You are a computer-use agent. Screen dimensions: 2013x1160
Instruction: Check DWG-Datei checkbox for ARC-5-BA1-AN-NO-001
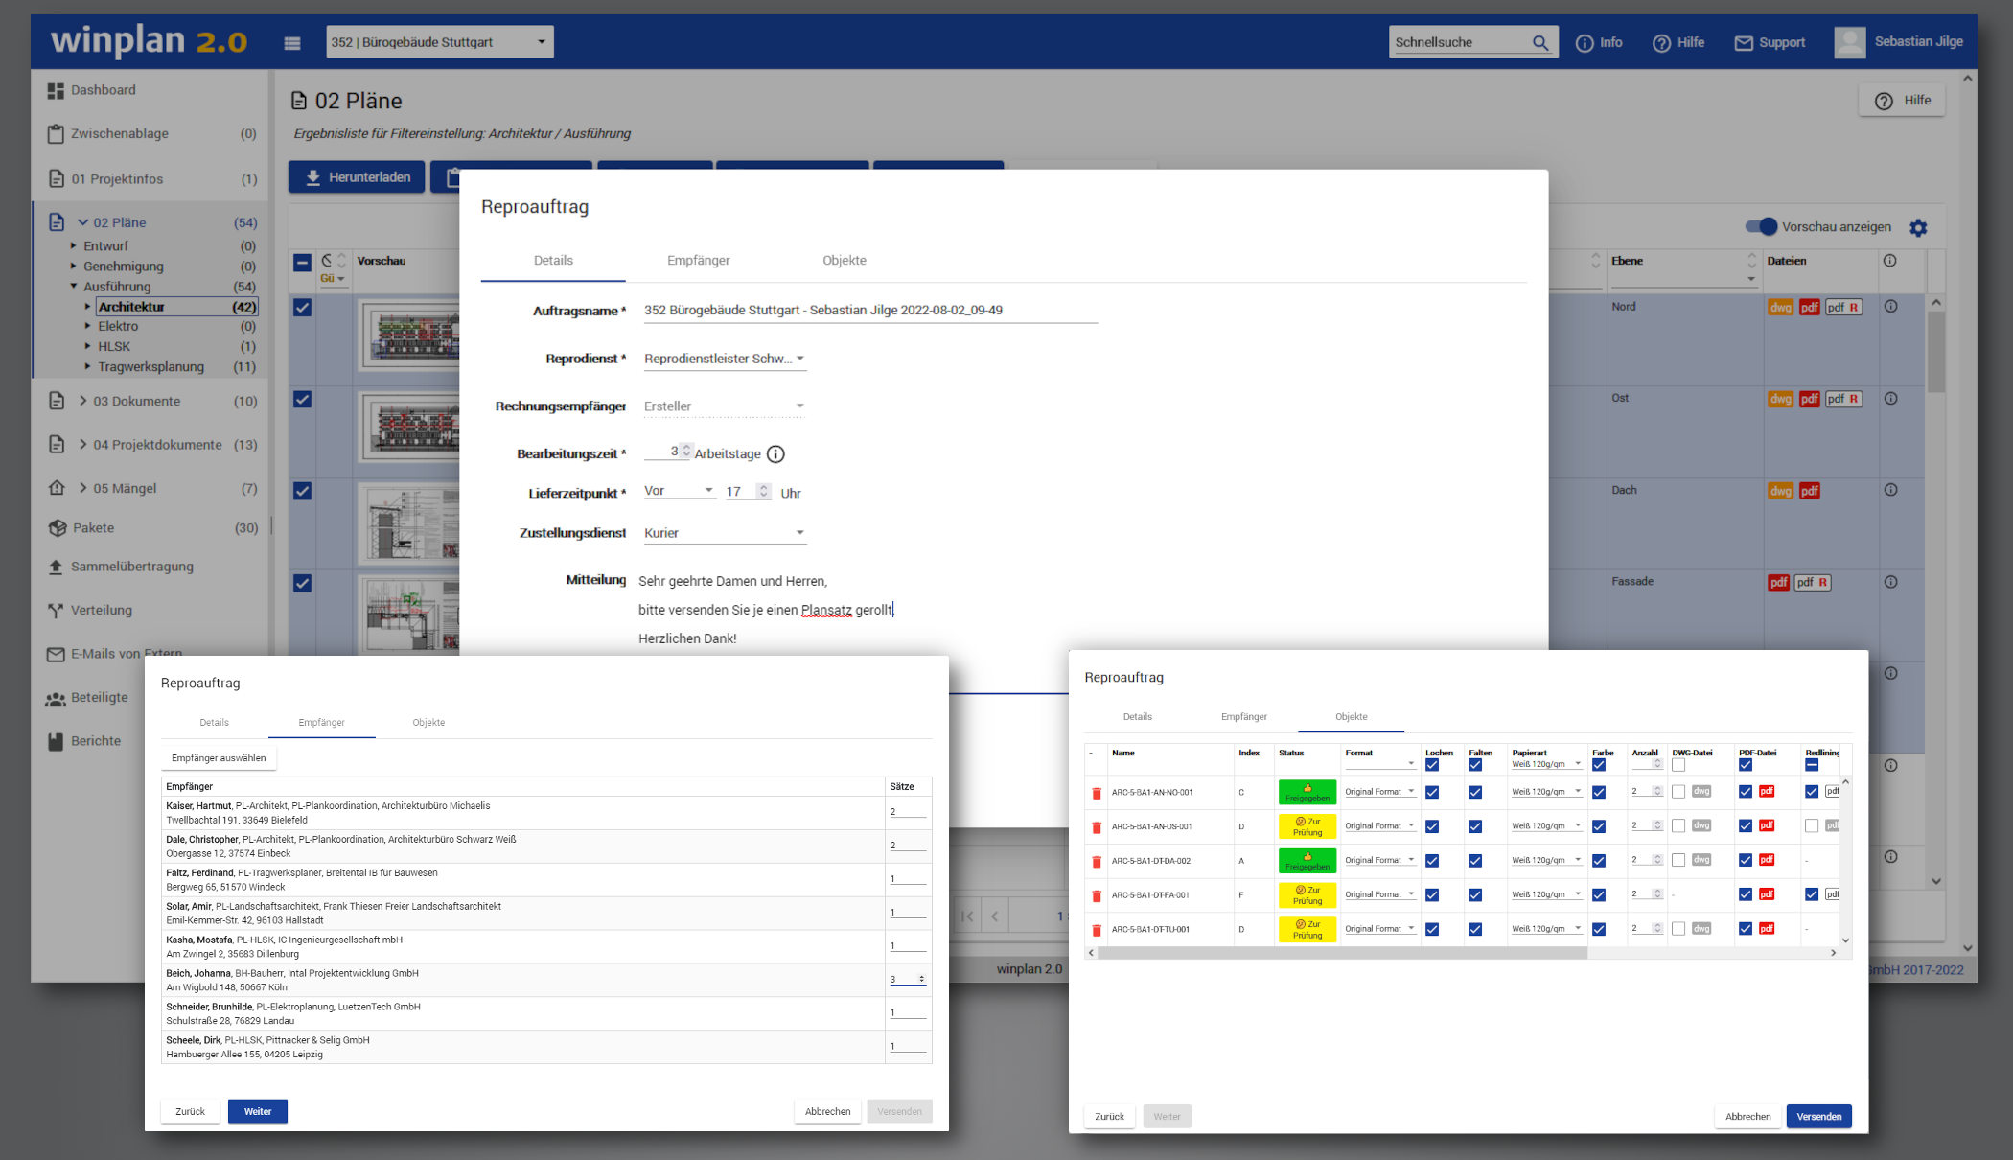(x=1678, y=792)
